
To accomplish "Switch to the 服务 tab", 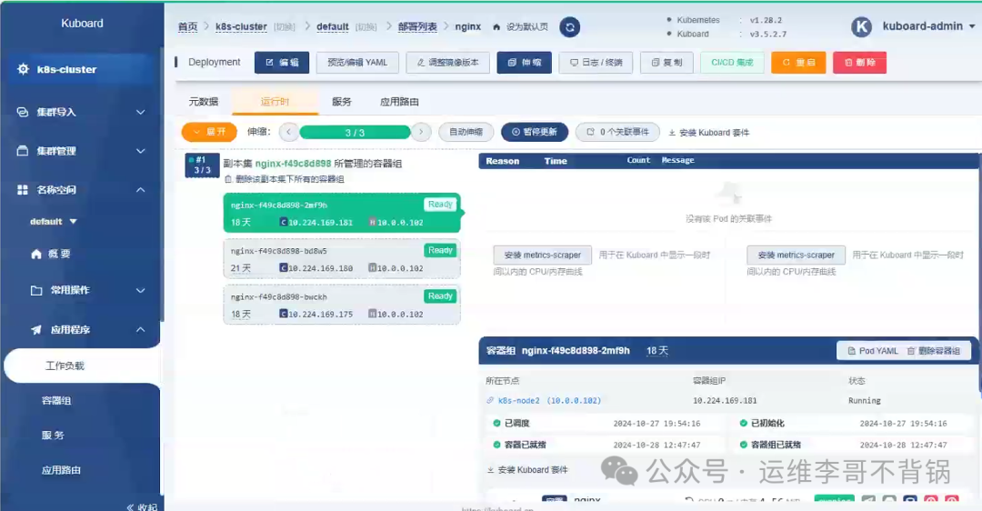I will [341, 102].
